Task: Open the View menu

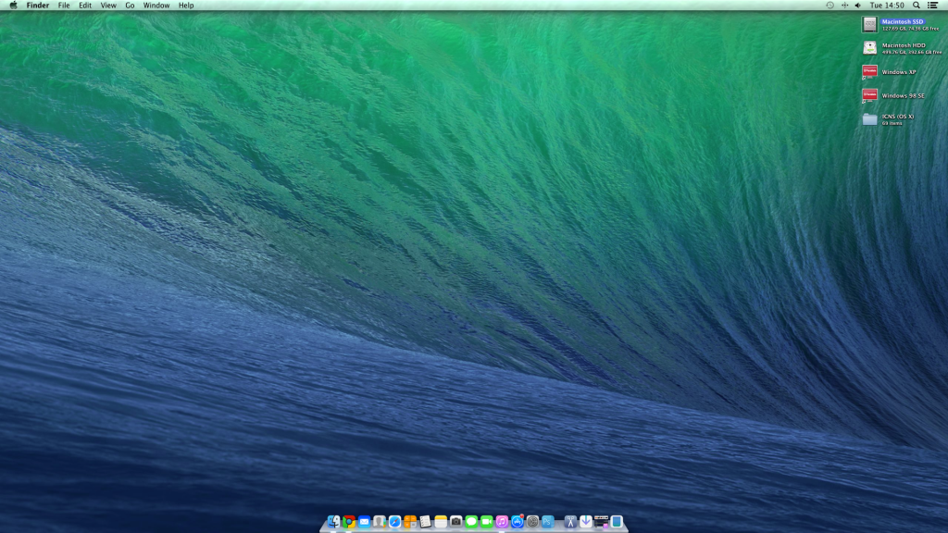Action: coord(108,6)
